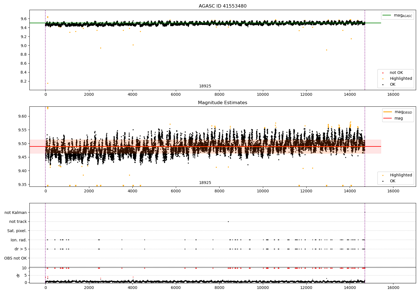Click the isolated point on the 'not track' row
The width and height of the screenshot is (420, 294).
pyautogui.click(x=228, y=222)
